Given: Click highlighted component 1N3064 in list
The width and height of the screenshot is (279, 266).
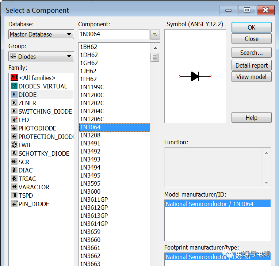Looking at the screenshot, I should pyautogui.click(x=114, y=127).
